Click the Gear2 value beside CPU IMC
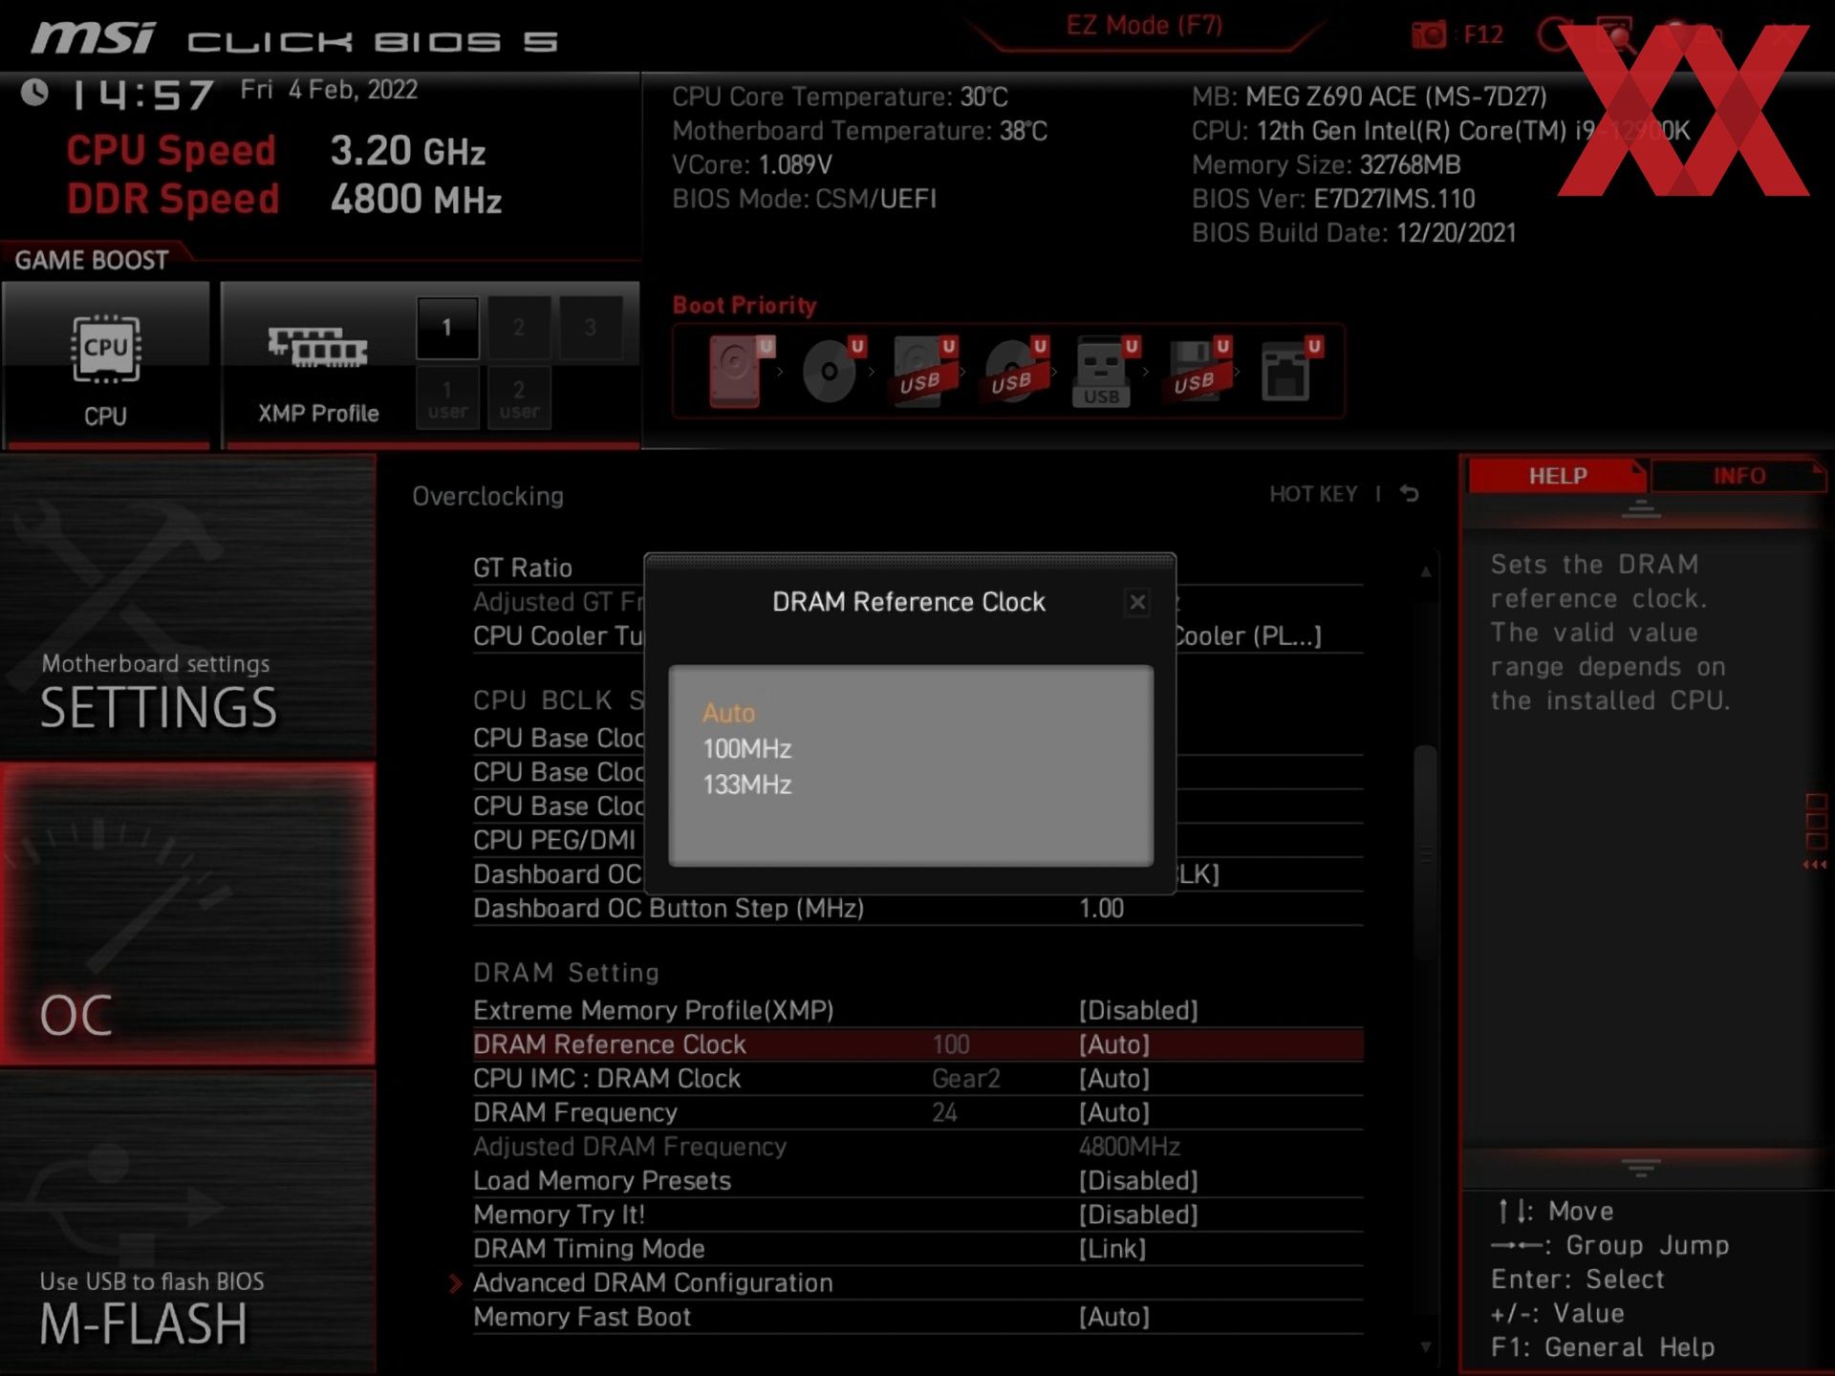This screenshot has width=1835, height=1376. pos(965,1079)
